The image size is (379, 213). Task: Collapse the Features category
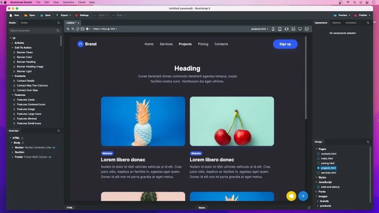pos(12,95)
